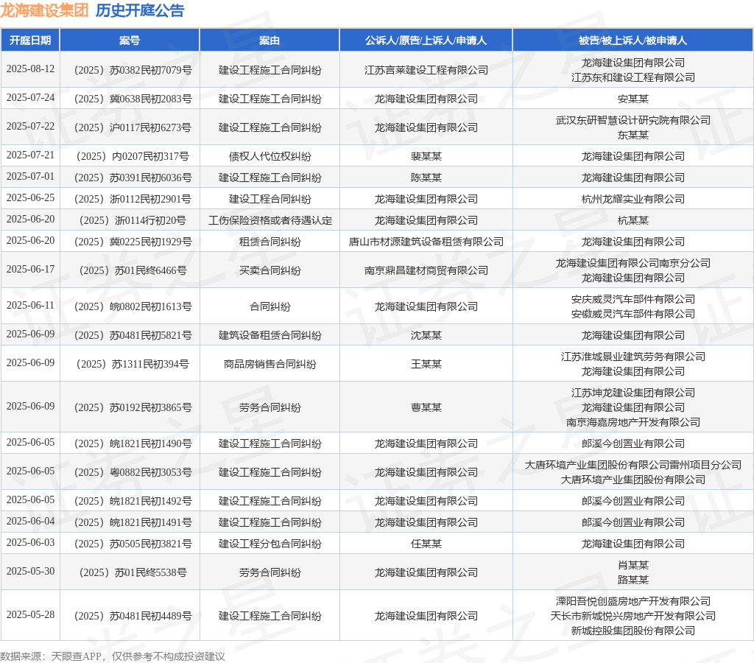Click the date 2025-06-25

(x=30, y=197)
